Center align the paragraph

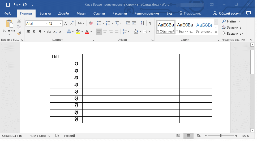pos(105,31)
